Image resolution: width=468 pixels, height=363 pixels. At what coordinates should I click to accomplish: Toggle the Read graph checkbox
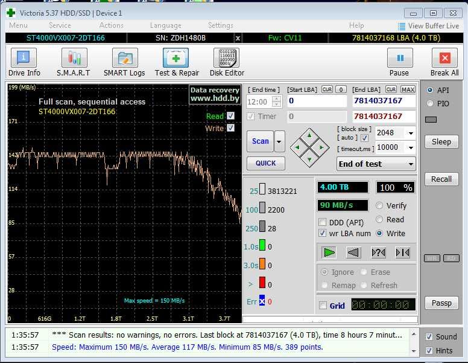(230, 116)
